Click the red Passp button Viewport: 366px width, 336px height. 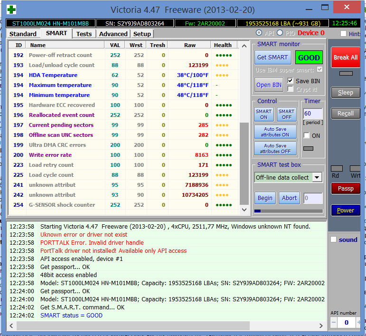pos(346,189)
